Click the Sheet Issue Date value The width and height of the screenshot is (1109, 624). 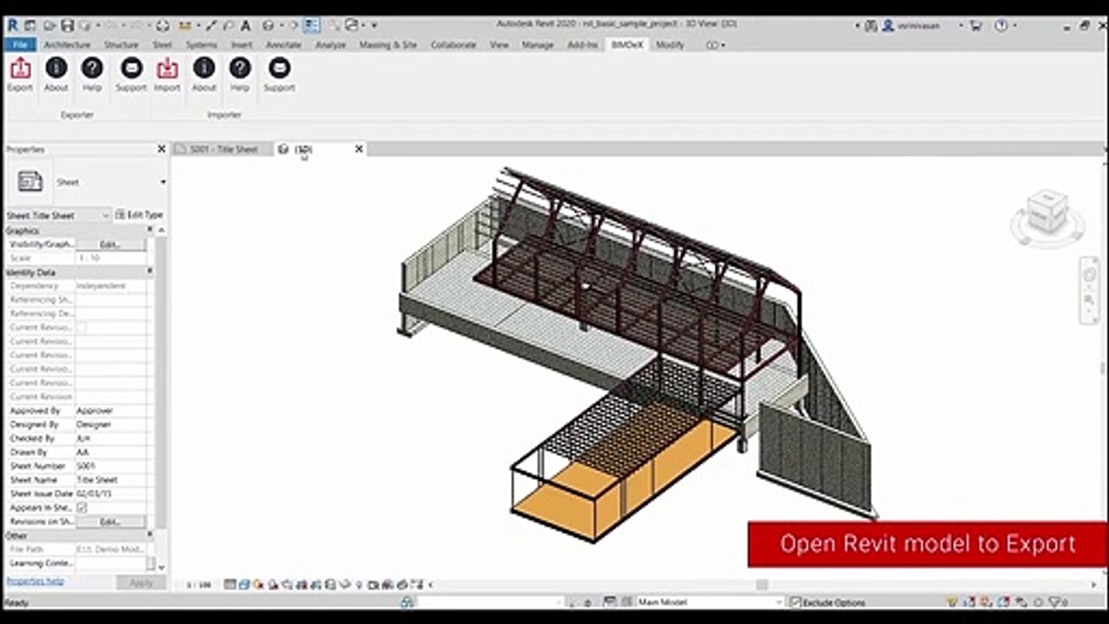110,494
